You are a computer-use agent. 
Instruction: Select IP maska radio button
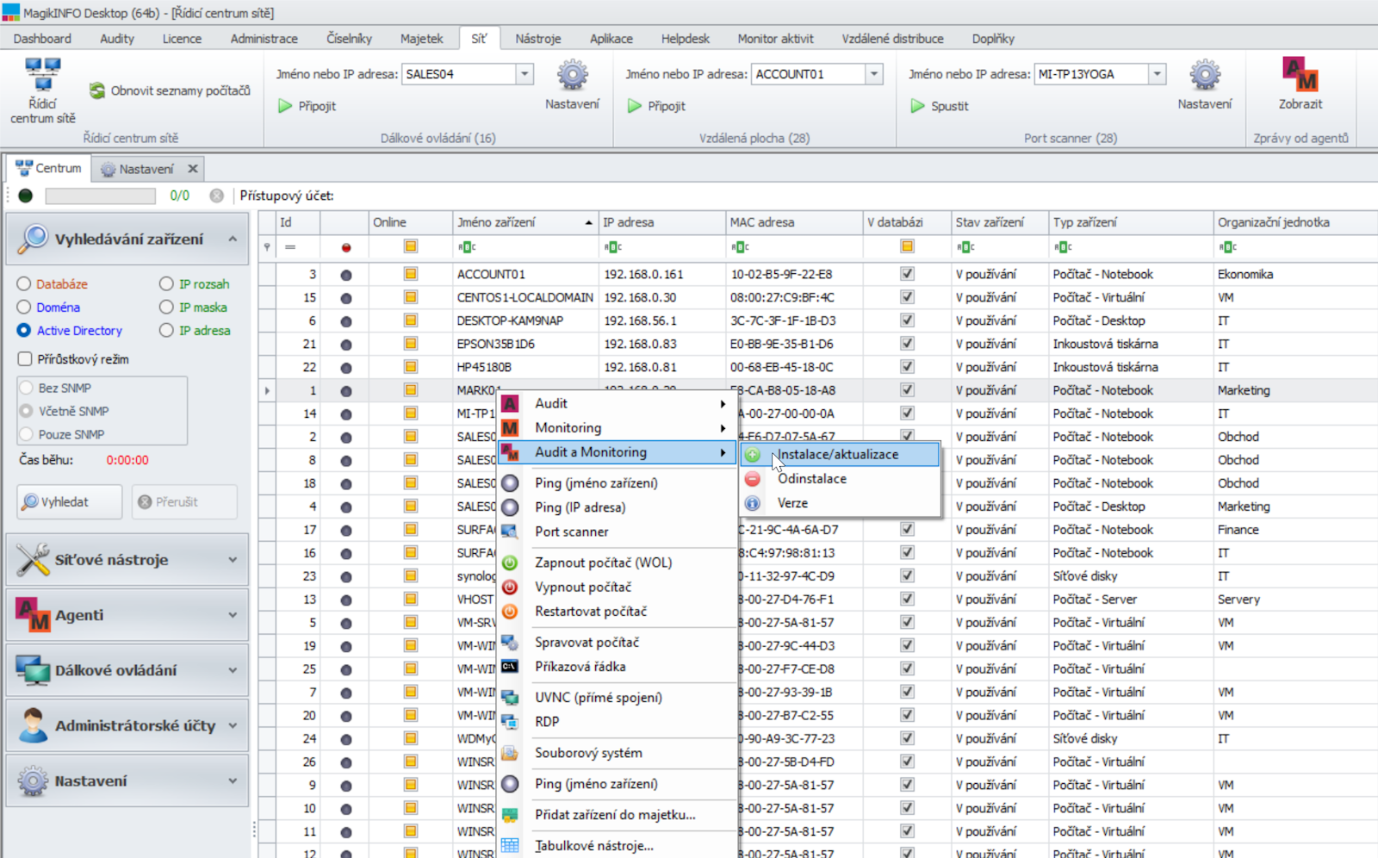[166, 307]
